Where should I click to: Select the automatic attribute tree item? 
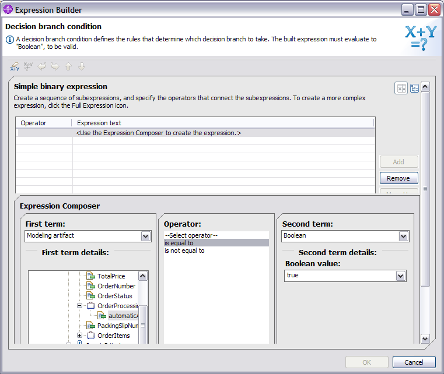tap(123, 316)
